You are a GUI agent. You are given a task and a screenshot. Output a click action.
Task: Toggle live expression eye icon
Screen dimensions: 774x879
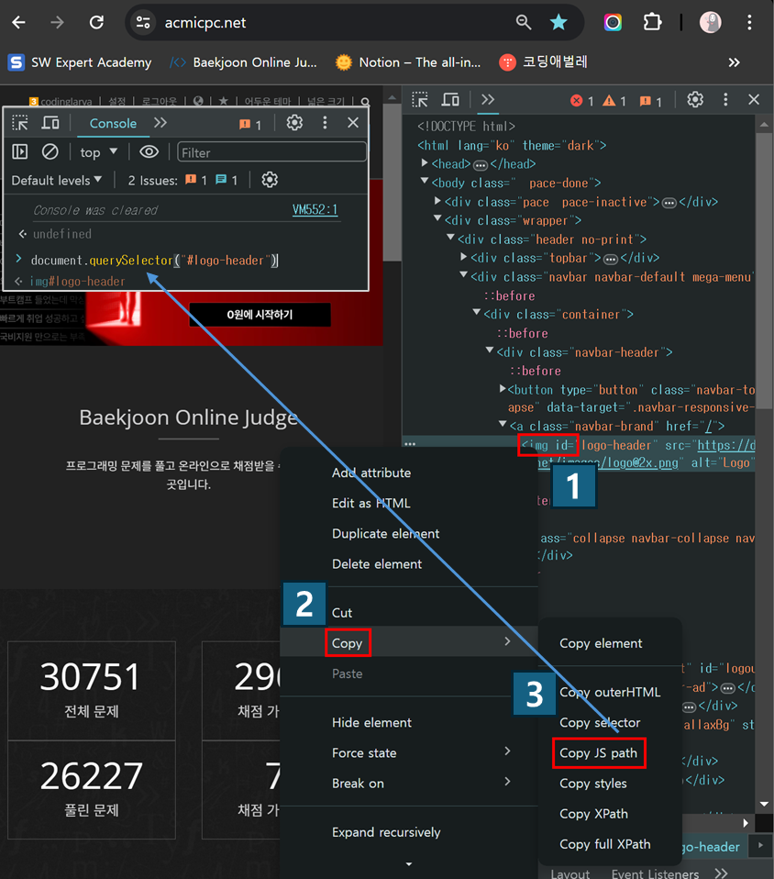point(149,152)
